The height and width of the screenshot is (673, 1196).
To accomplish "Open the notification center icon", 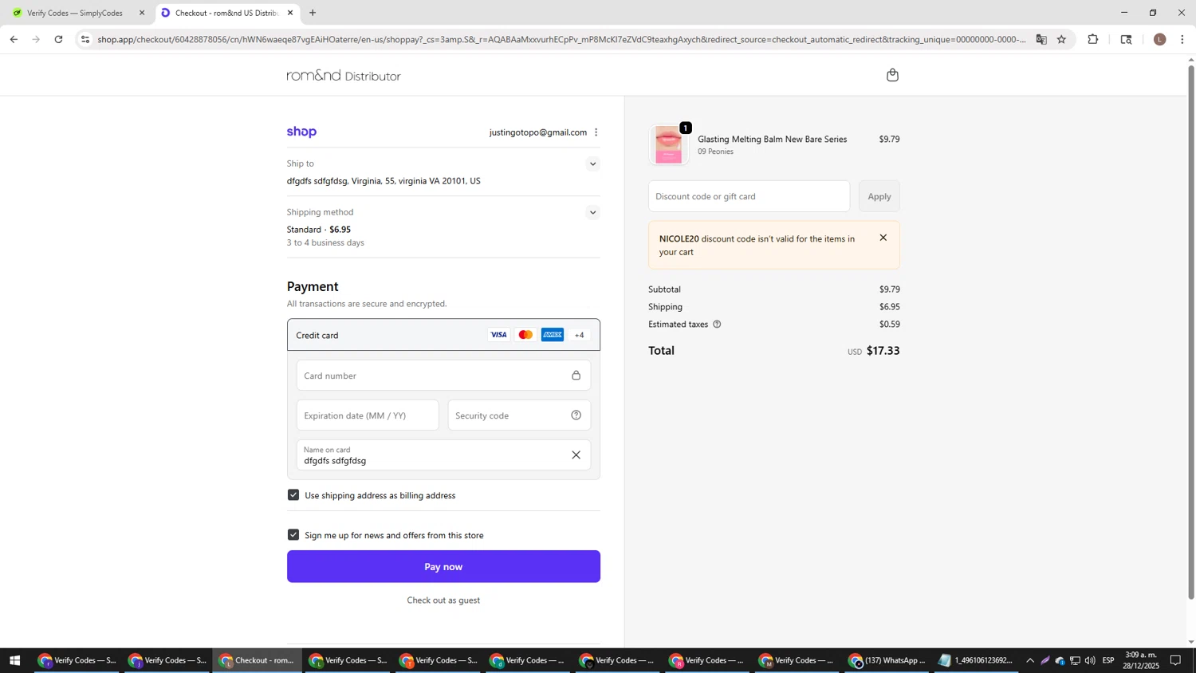I will 1176,660.
